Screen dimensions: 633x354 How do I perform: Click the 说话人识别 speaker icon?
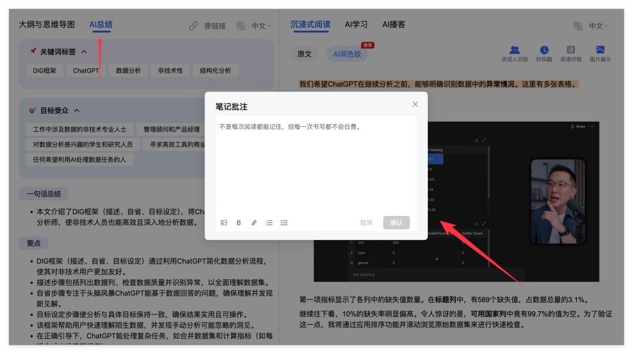[515, 50]
